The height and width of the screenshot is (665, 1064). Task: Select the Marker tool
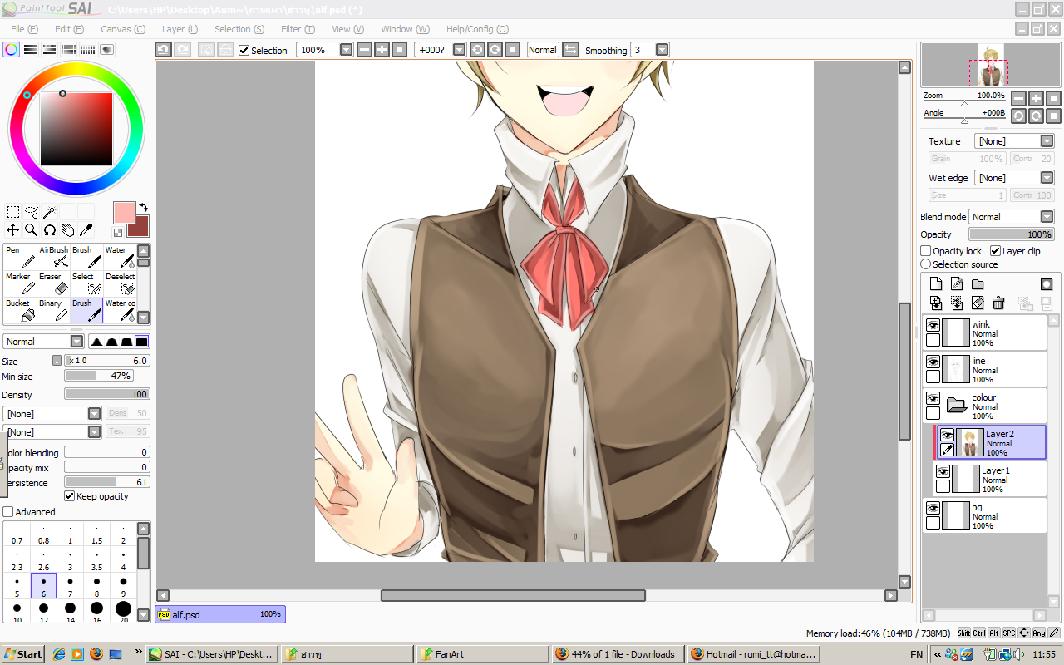20,283
